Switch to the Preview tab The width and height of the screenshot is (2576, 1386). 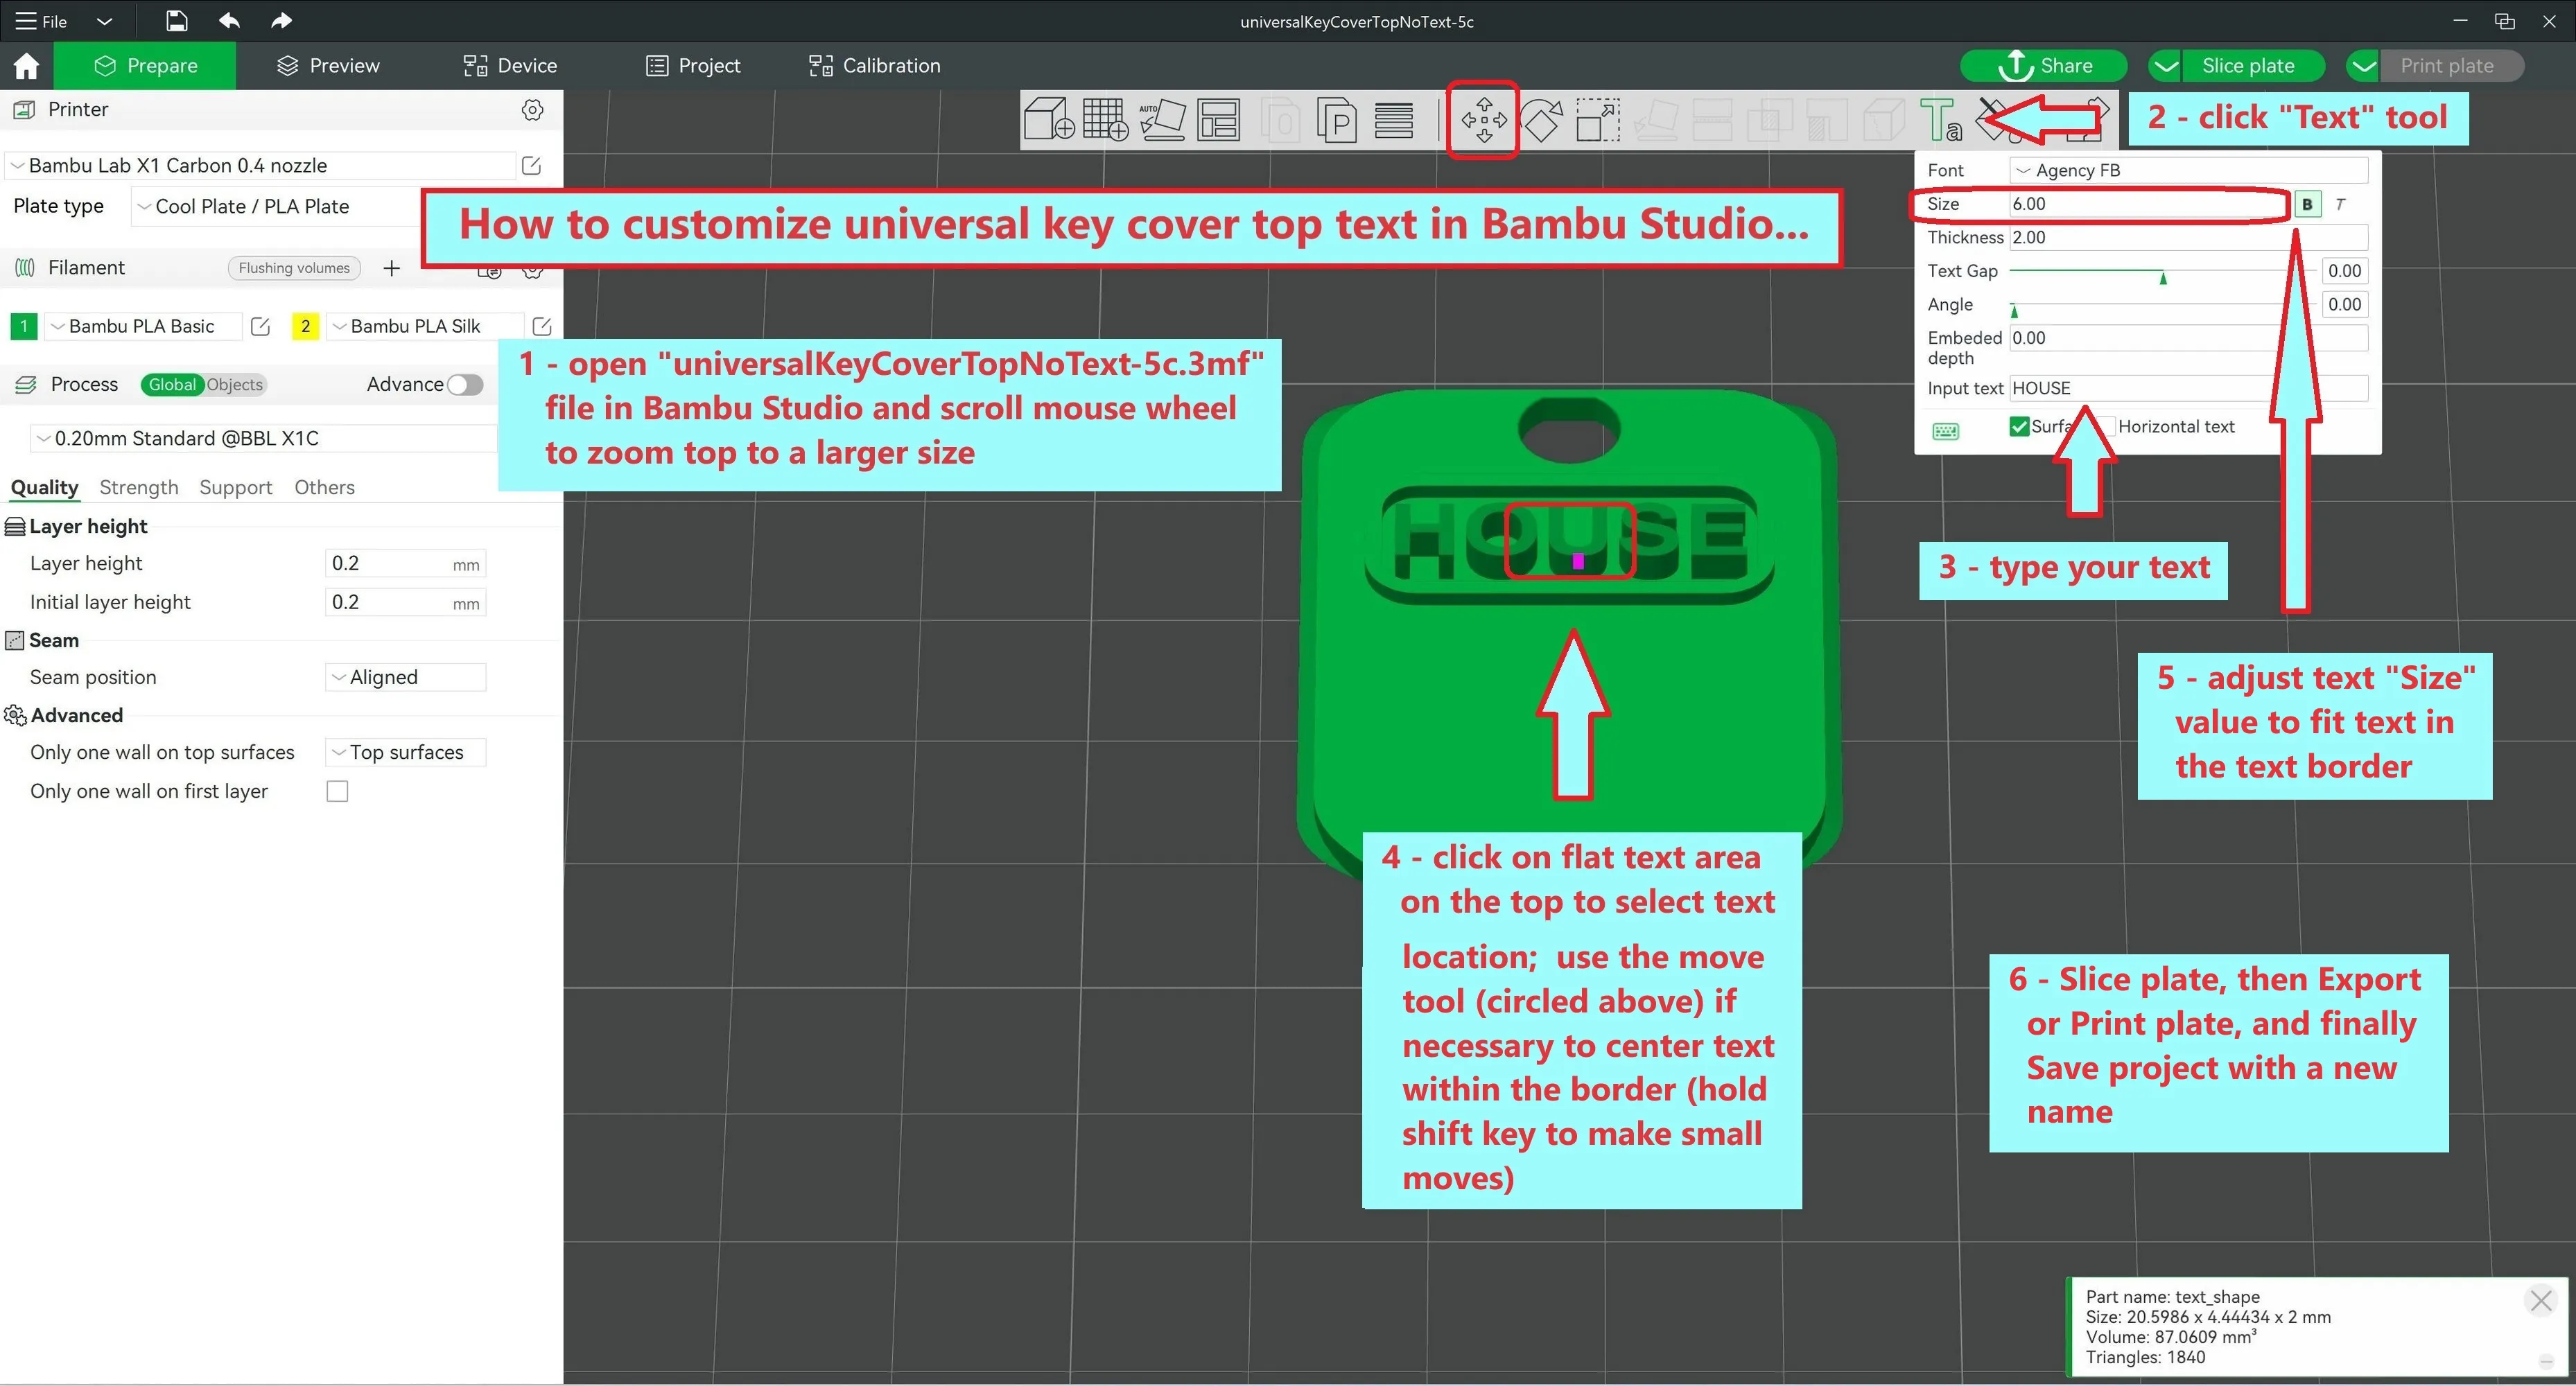tap(328, 66)
